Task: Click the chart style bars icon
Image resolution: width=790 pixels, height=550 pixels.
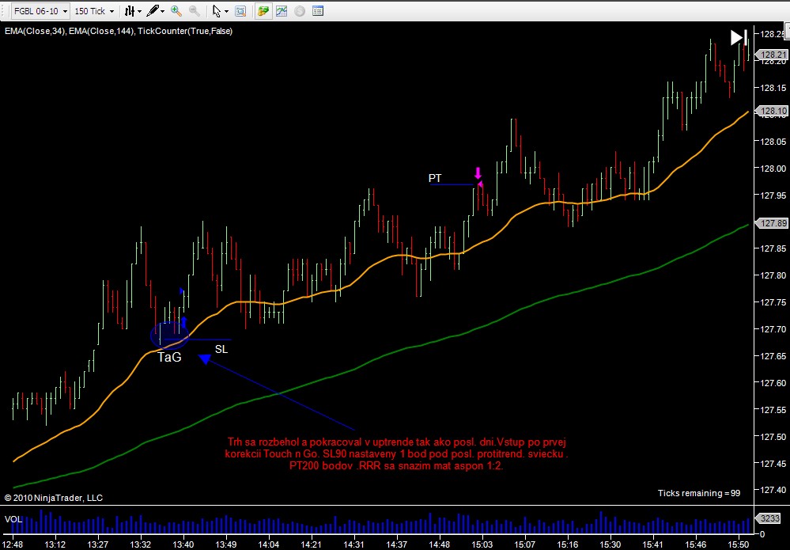Action: (130, 10)
